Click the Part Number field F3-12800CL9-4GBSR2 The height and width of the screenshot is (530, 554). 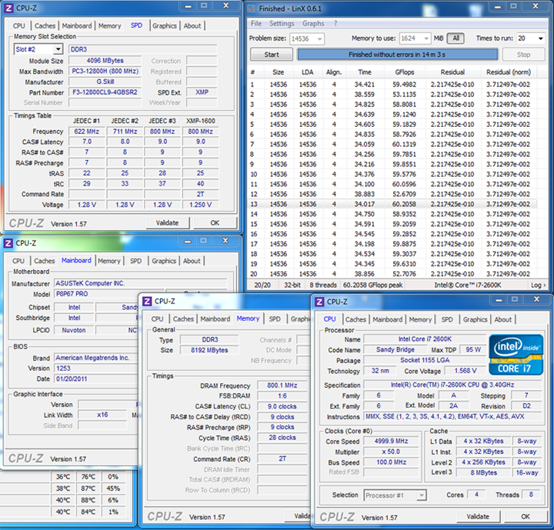105,92
